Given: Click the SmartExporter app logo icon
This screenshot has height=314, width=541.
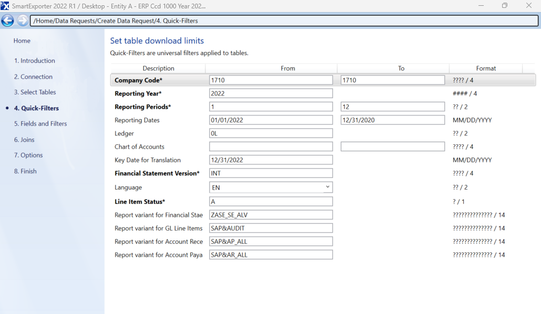Looking at the screenshot, I should 5,5.
